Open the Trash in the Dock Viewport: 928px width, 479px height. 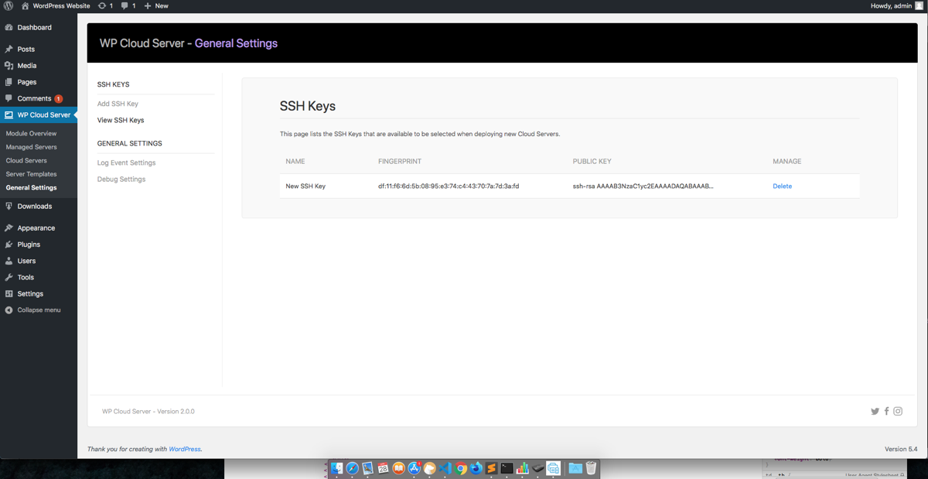pyautogui.click(x=591, y=468)
